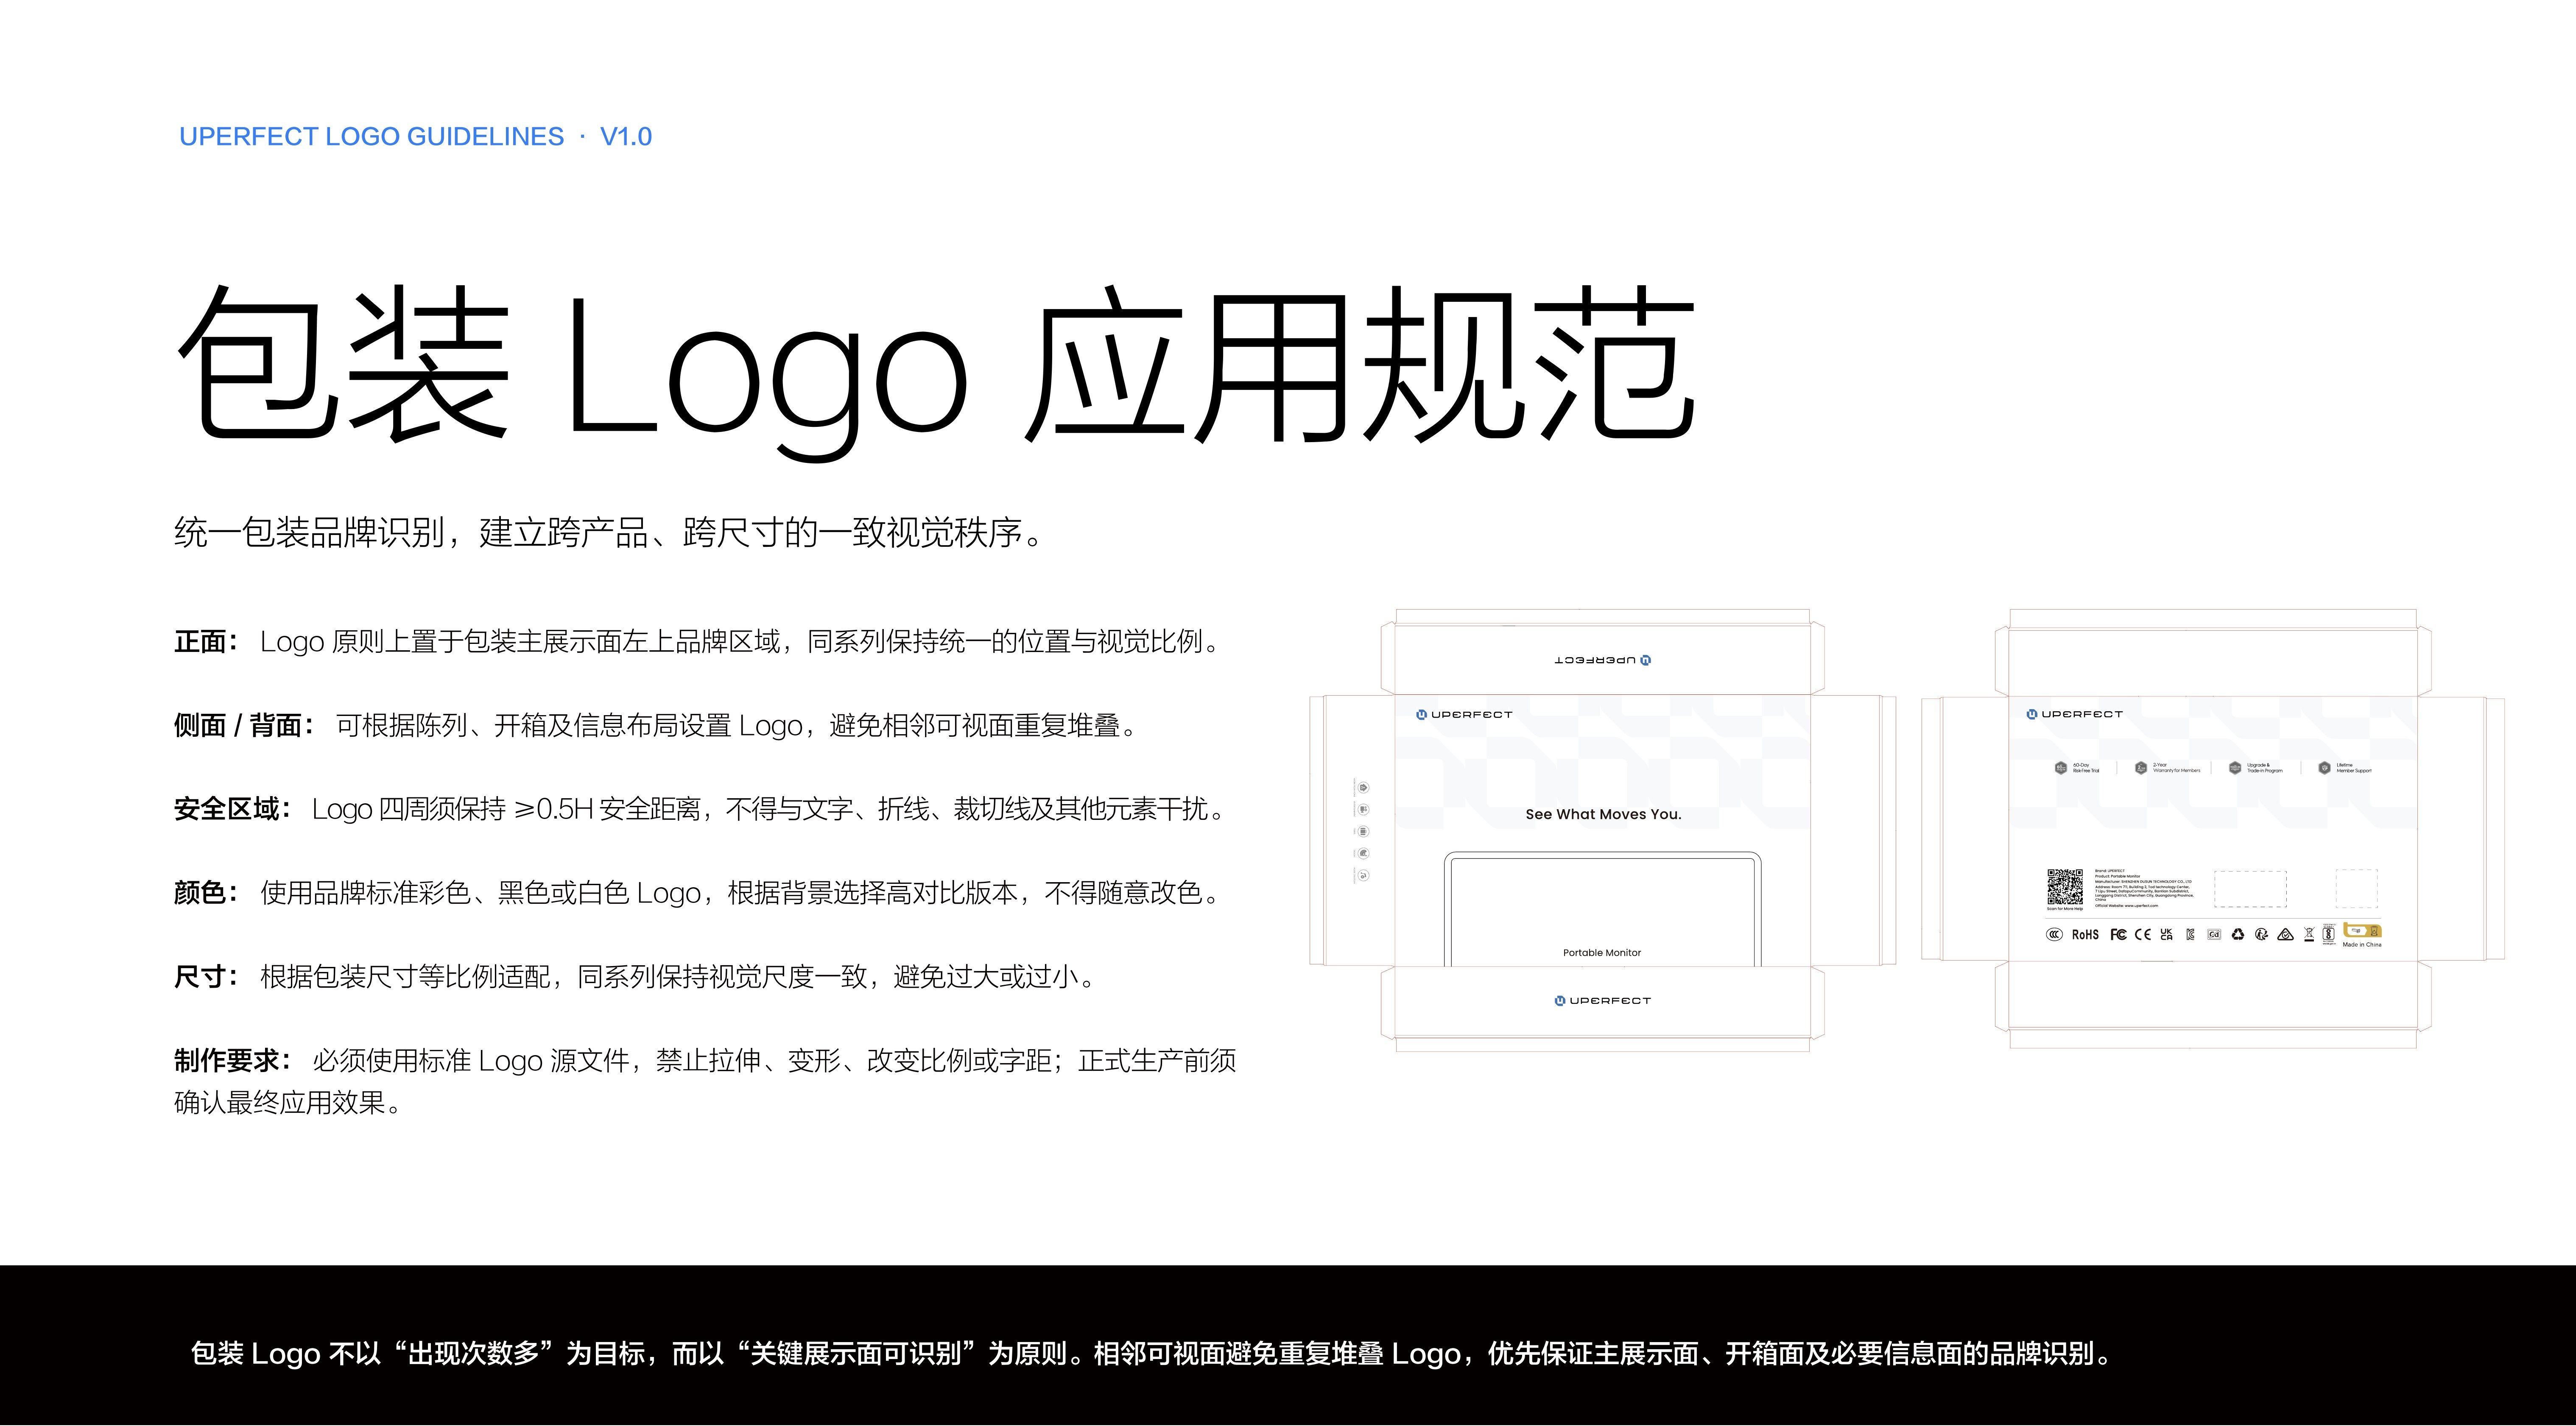
Task: Click the subtitle starting 统一包装品牌识别
Action: 610,532
